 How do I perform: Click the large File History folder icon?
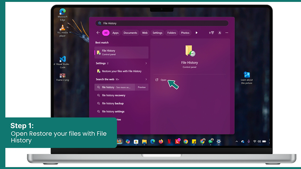point(190,51)
